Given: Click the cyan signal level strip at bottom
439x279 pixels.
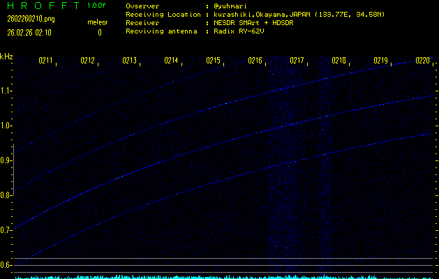Looking at the screenshot, I should tap(219, 276).
